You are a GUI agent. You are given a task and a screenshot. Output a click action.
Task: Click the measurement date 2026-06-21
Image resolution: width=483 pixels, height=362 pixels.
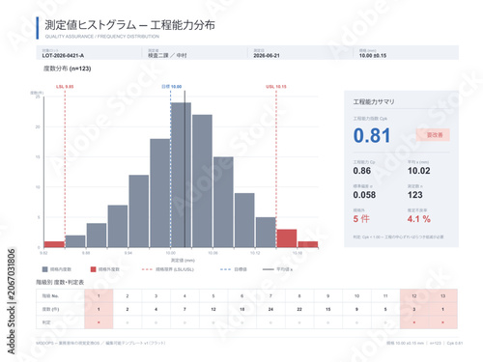click(x=267, y=56)
